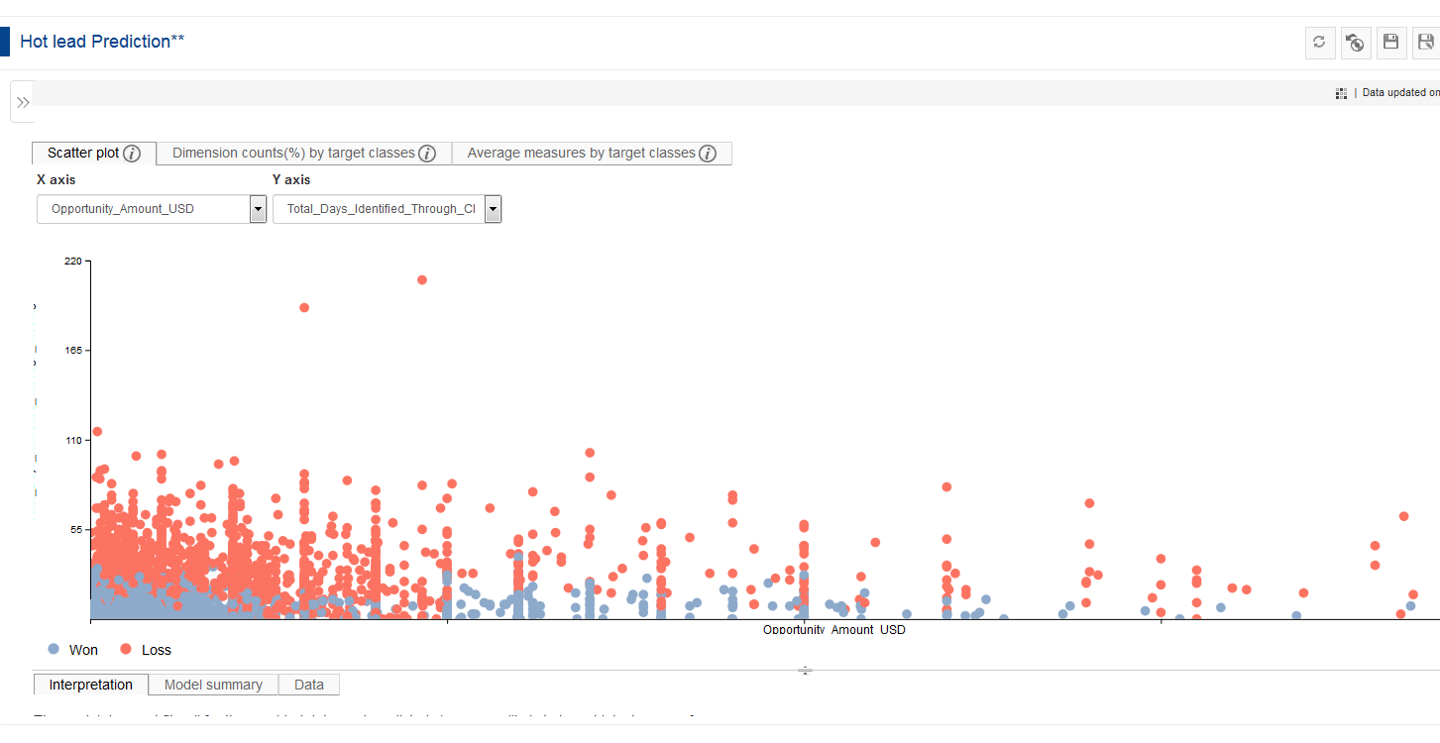Click the highest red Loss point near 220
Viewport: 1440px width, 743px height.
[x=422, y=280]
